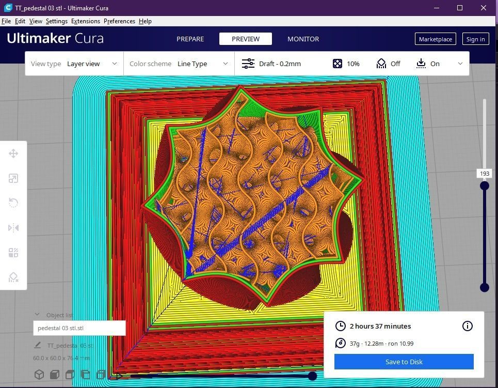Close the Cura window

(484, 8)
